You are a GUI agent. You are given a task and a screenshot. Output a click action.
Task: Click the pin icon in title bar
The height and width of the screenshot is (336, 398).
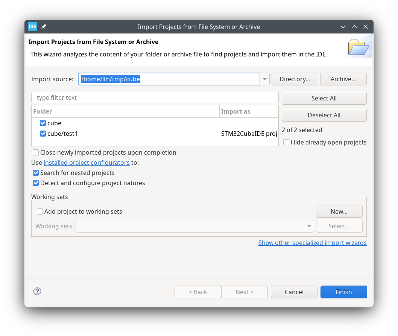point(44,27)
